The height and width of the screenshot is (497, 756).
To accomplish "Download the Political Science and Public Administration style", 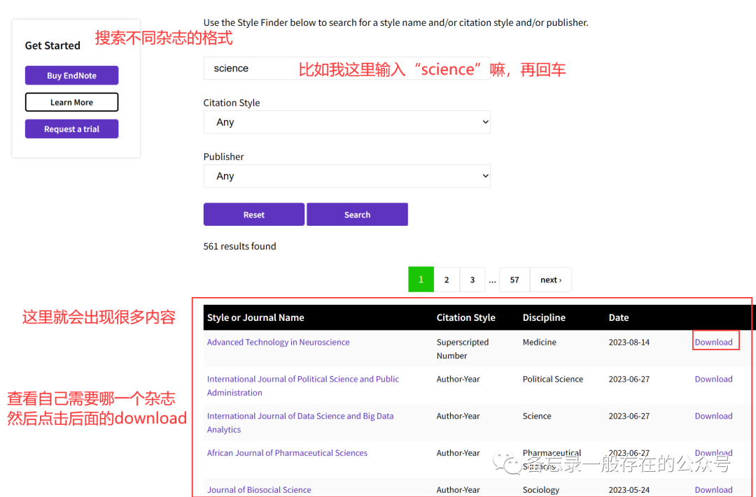I will pos(713,379).
